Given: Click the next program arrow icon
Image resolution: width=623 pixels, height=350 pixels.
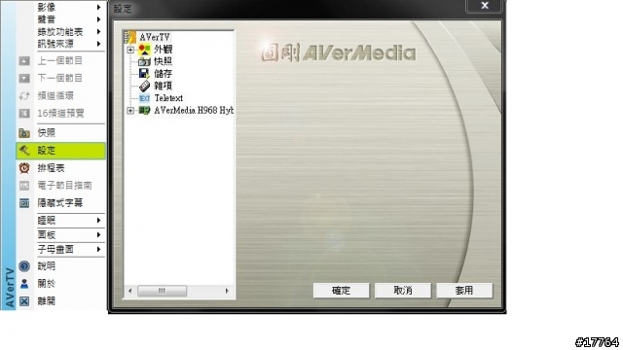Looking at the screenshot, I should tap(24, 78).
